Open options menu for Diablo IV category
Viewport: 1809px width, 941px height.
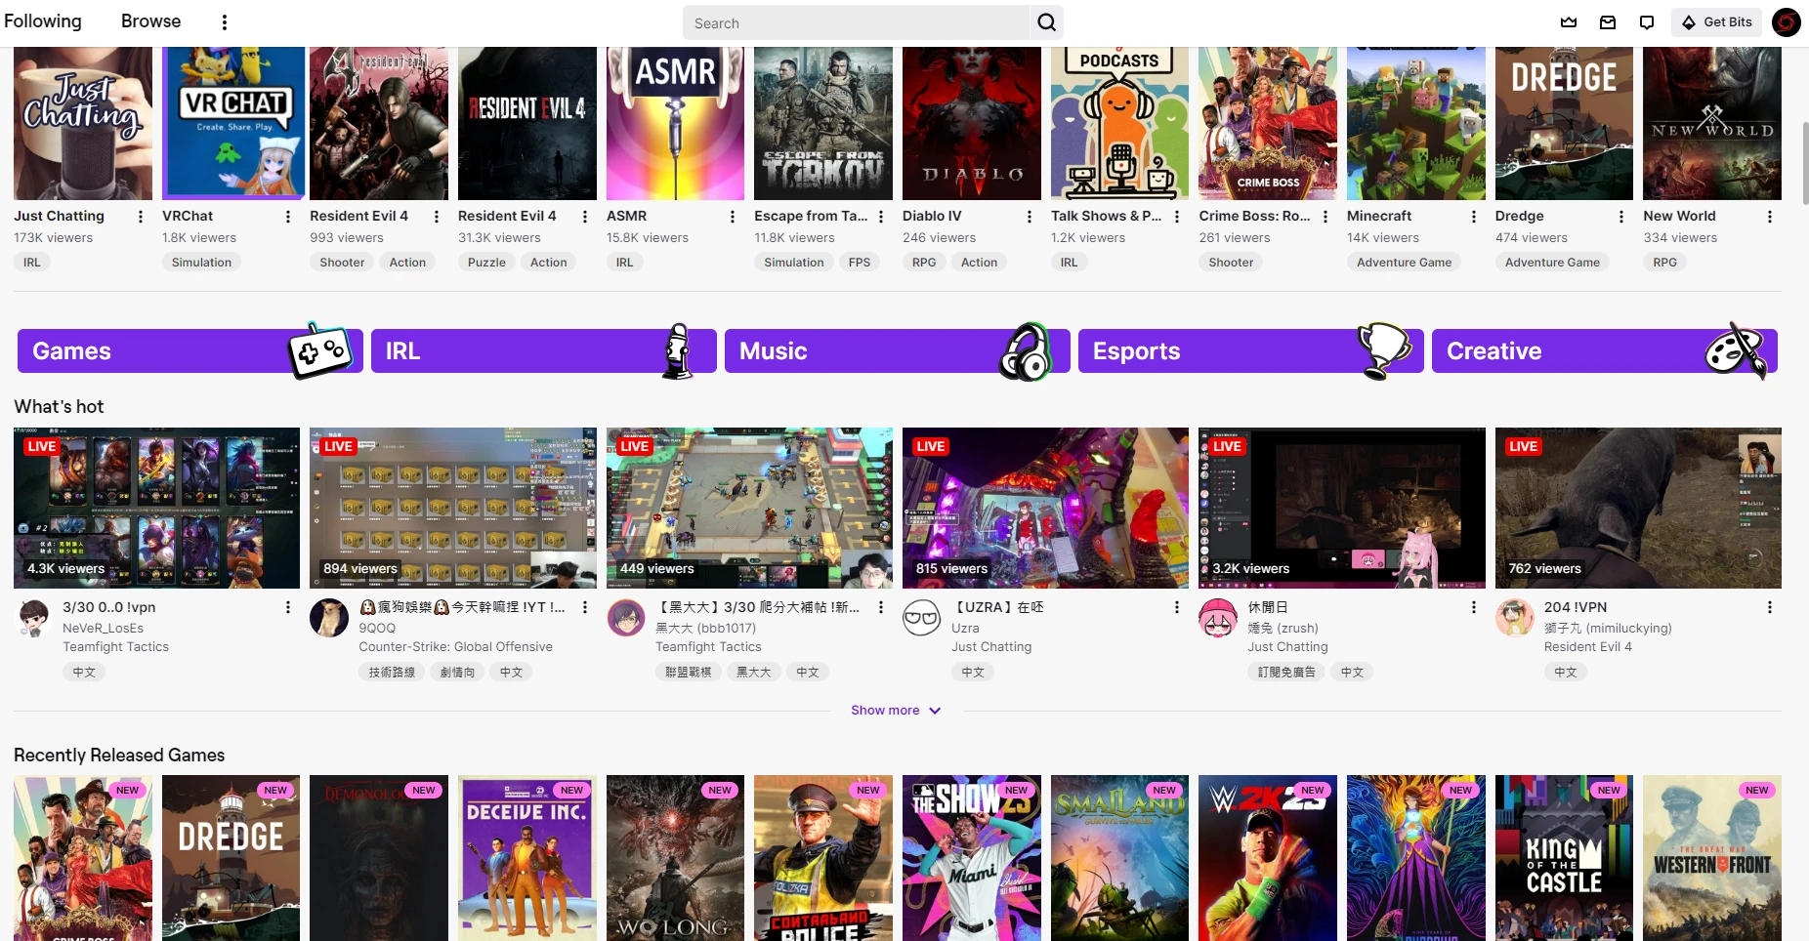[x=1029, y=217]
